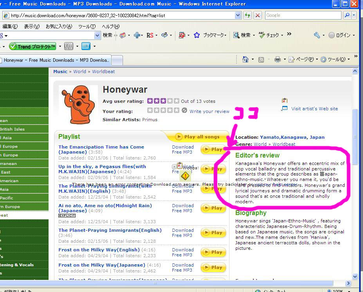Viewport: 363px width, 292px height.
Task: Open the search provider dropdown arrow
Action: (354, 15)
